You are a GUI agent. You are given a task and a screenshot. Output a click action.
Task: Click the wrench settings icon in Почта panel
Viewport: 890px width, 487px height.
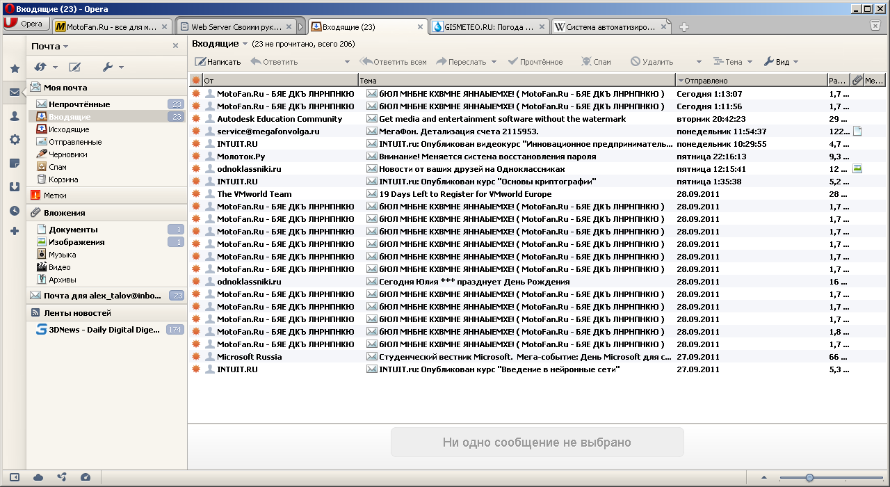coord(108,67)
